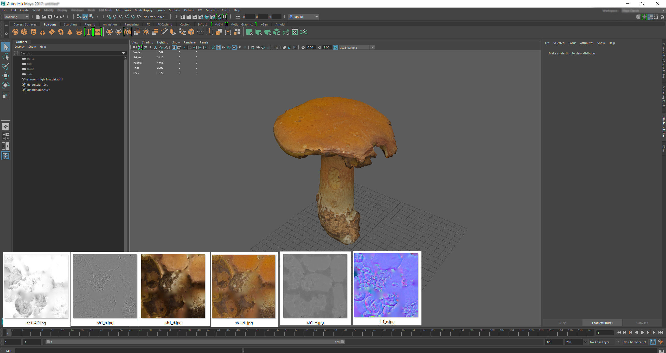Image resolution: width=666 pixels, height=353 pixels.
Task: Toggle smooth shade all in viewport toolbar
Action: (x=219, y=47)
